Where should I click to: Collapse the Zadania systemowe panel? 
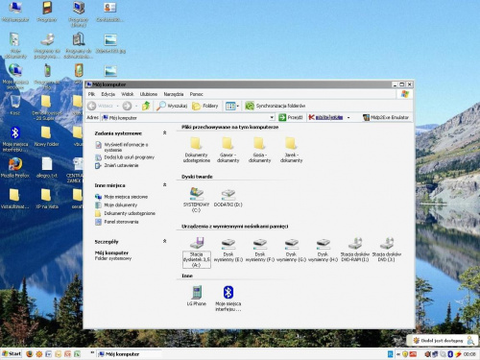(164, 132)
